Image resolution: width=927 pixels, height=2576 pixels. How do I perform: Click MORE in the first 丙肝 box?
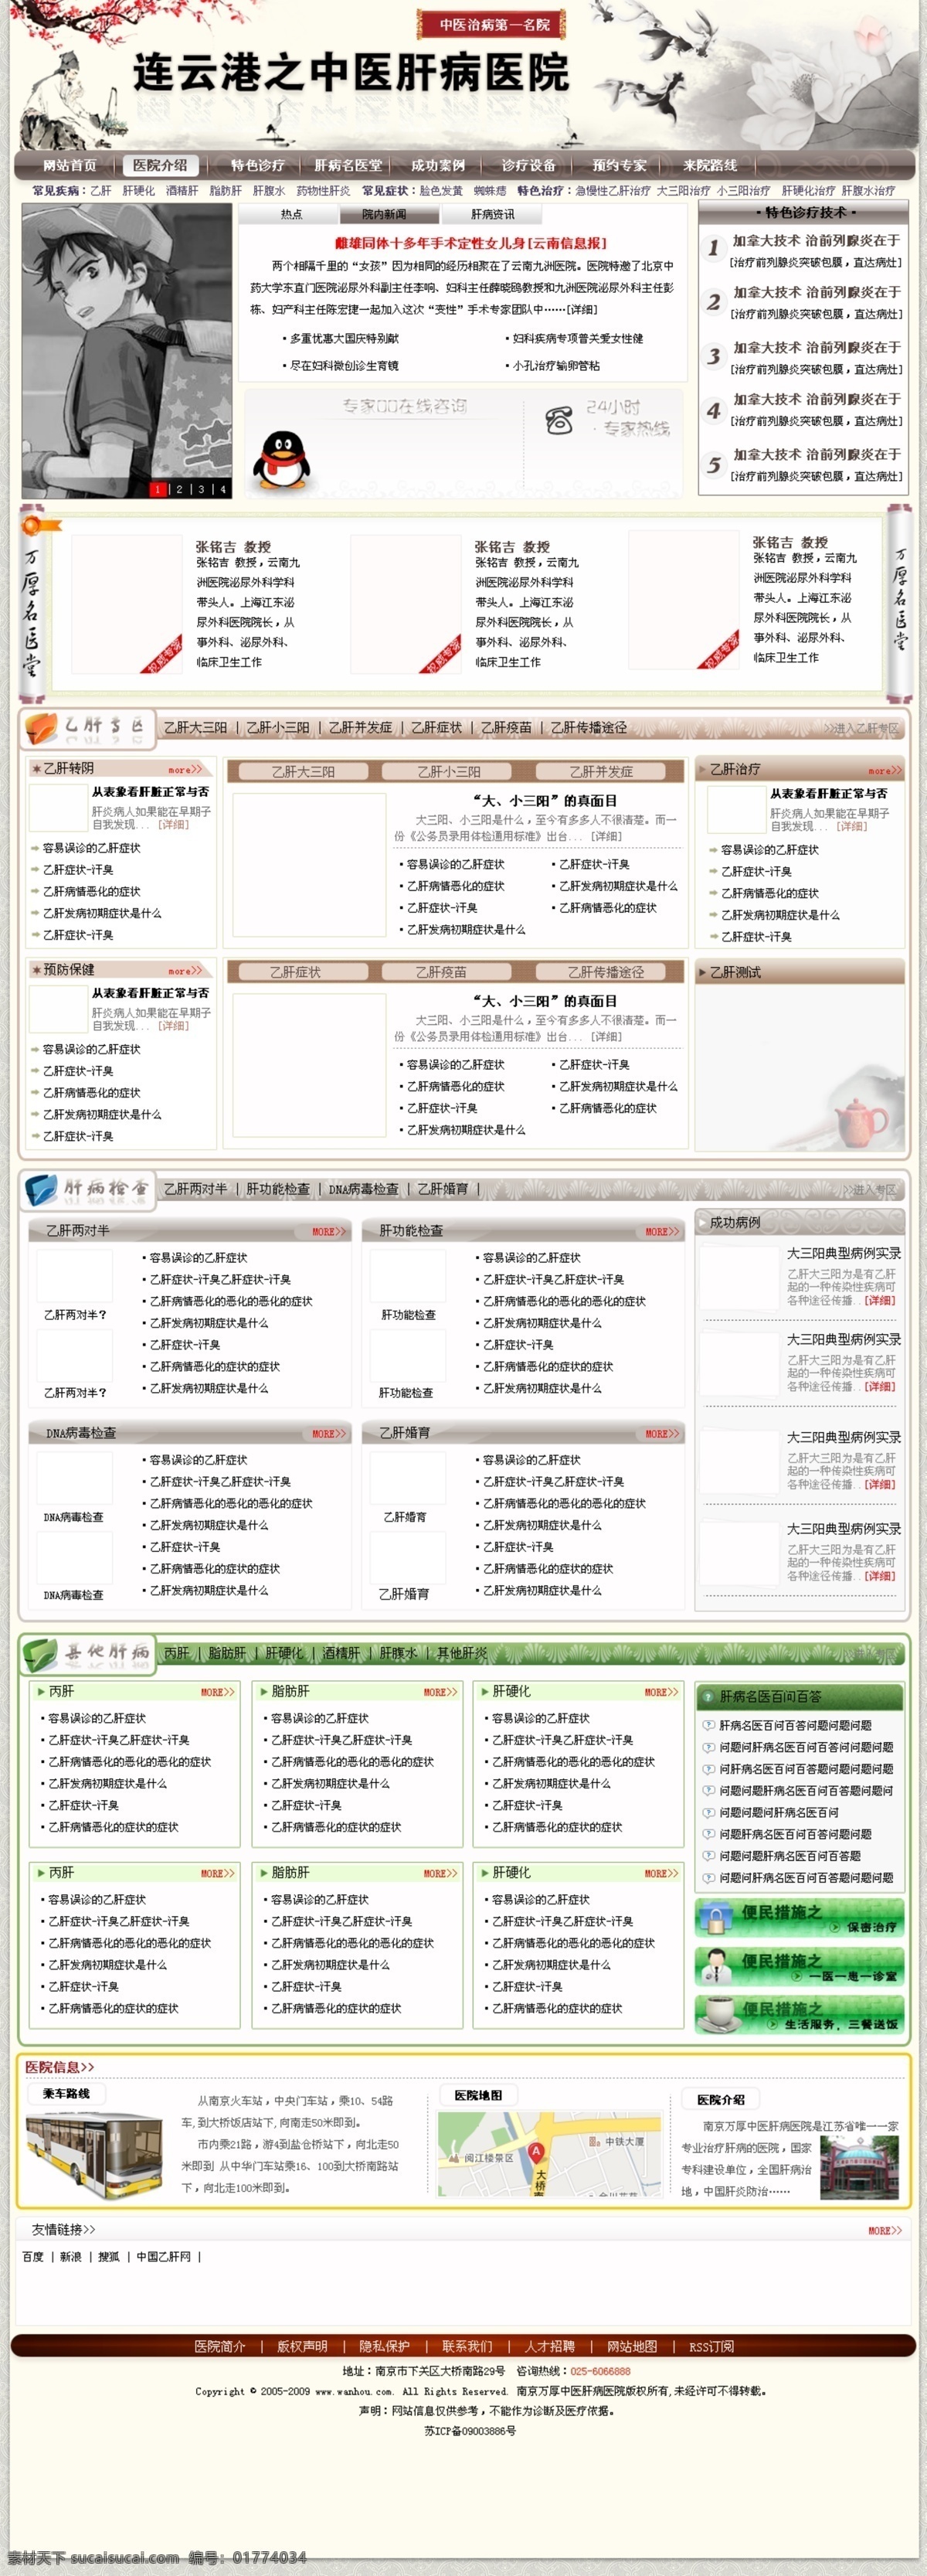point(217,1692)
